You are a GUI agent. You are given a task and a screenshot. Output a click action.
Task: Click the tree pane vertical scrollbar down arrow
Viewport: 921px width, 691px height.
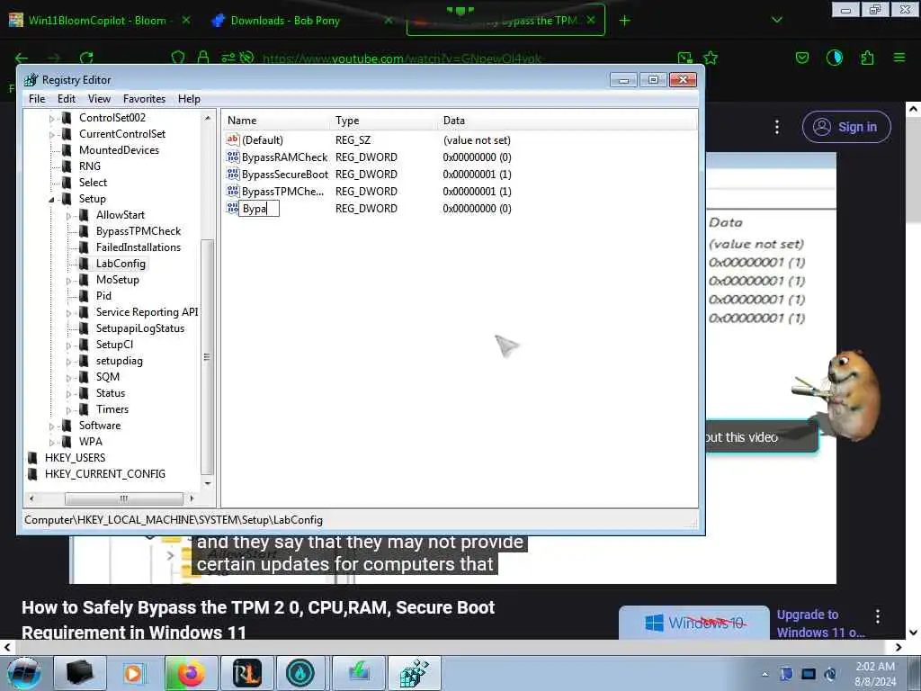click(x=208, y=483)
